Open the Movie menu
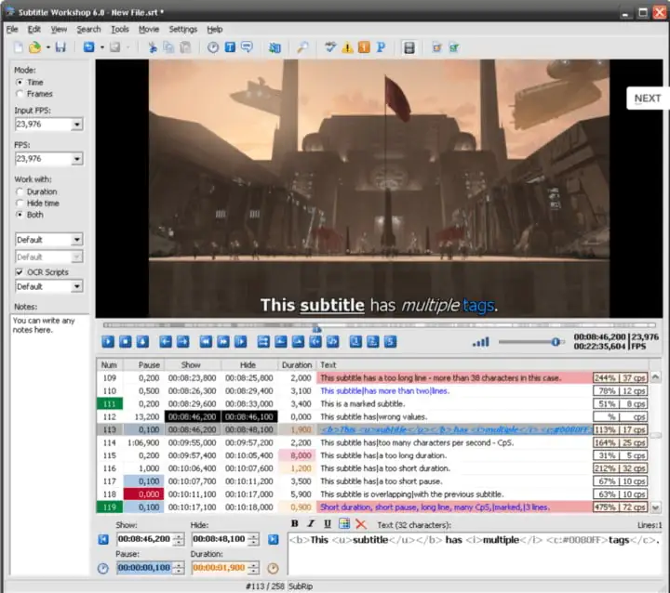The width and height of the screenshot is (670, 593). click(x=149, y=30)
